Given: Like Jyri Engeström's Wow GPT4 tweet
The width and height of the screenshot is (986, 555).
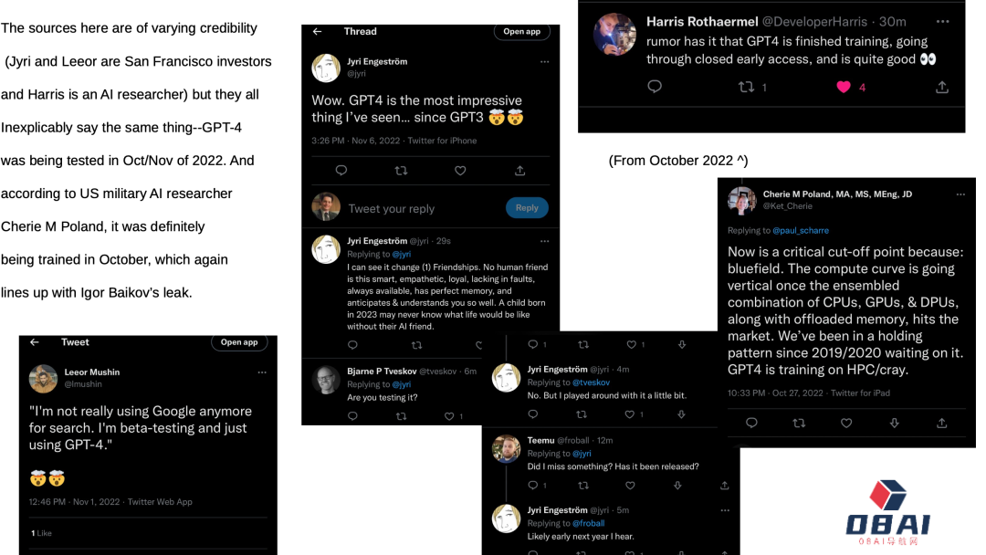Looking at the screenshot, I should point(460,170).
